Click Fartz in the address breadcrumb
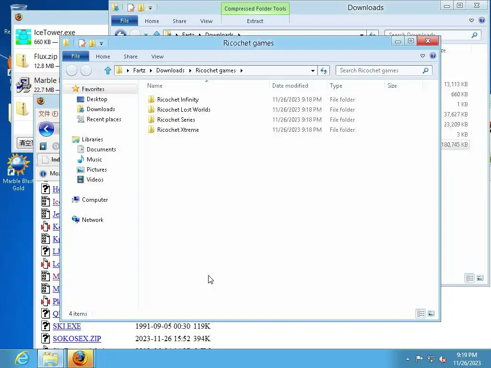The width and height of the screenshot is (491, 368). [140, 70]
